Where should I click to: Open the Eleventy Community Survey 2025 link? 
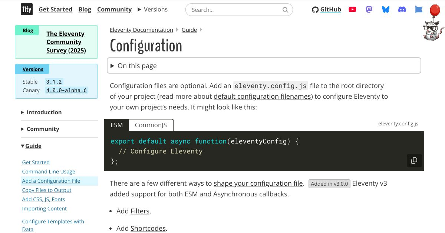pos(65,42)
